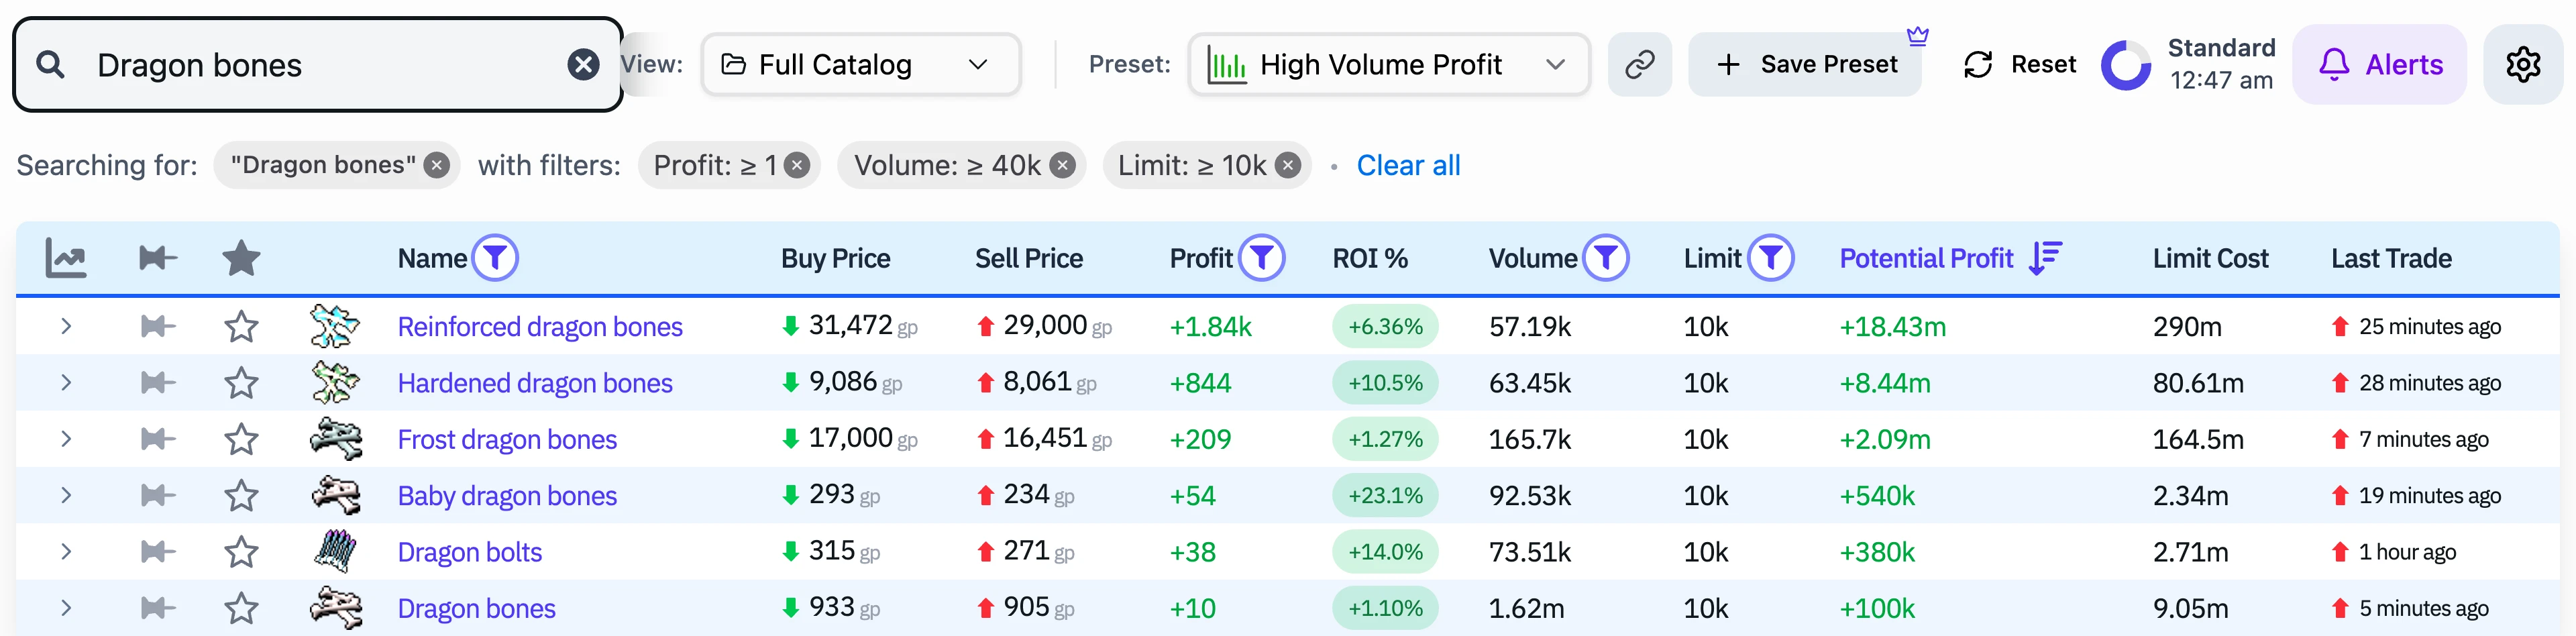Click the Reinforced dragon bones item thumbnail

pyautogui.click(x=335, y=327)
